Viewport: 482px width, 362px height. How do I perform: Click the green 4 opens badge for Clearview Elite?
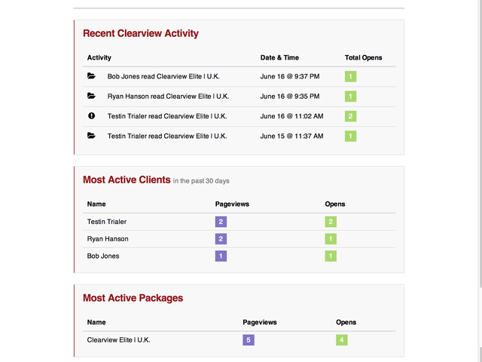[342, 340]
